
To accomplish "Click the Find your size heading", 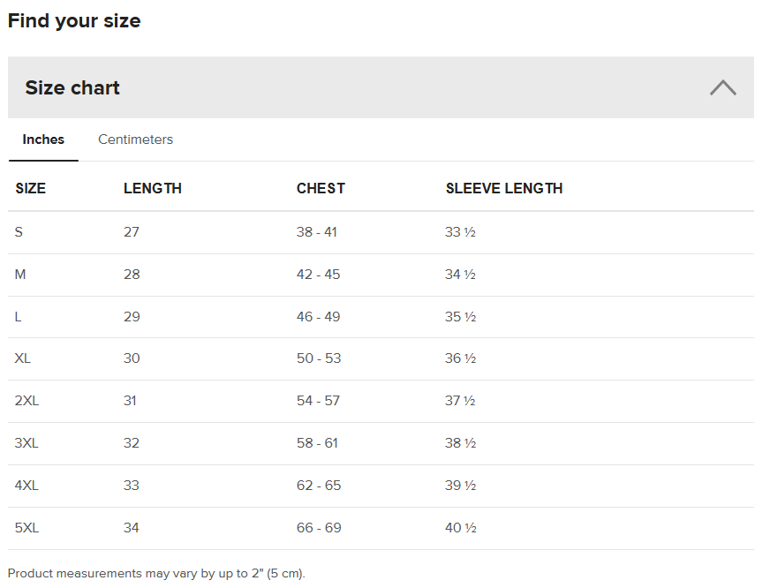I will point(74,21).
